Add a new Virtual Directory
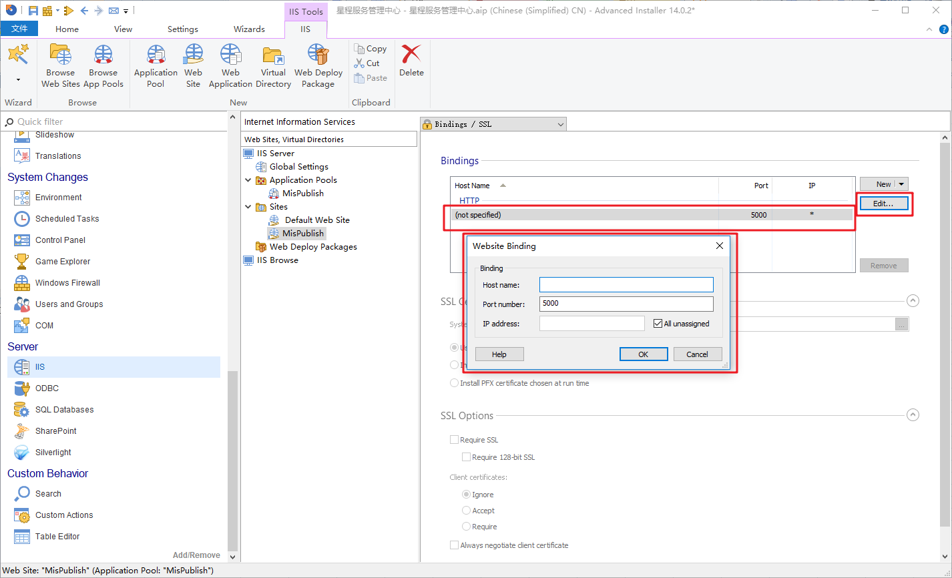 pos(273,66)
